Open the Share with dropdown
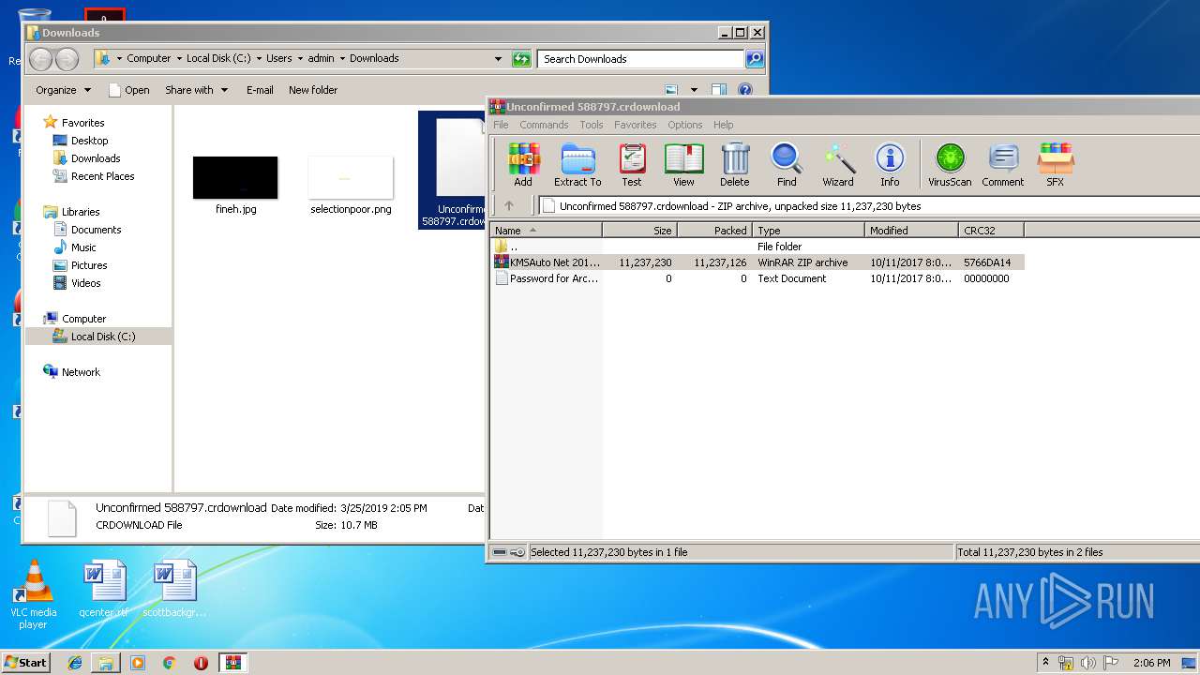This screenshot has width=1200, height=675. (x=196, y=90)
